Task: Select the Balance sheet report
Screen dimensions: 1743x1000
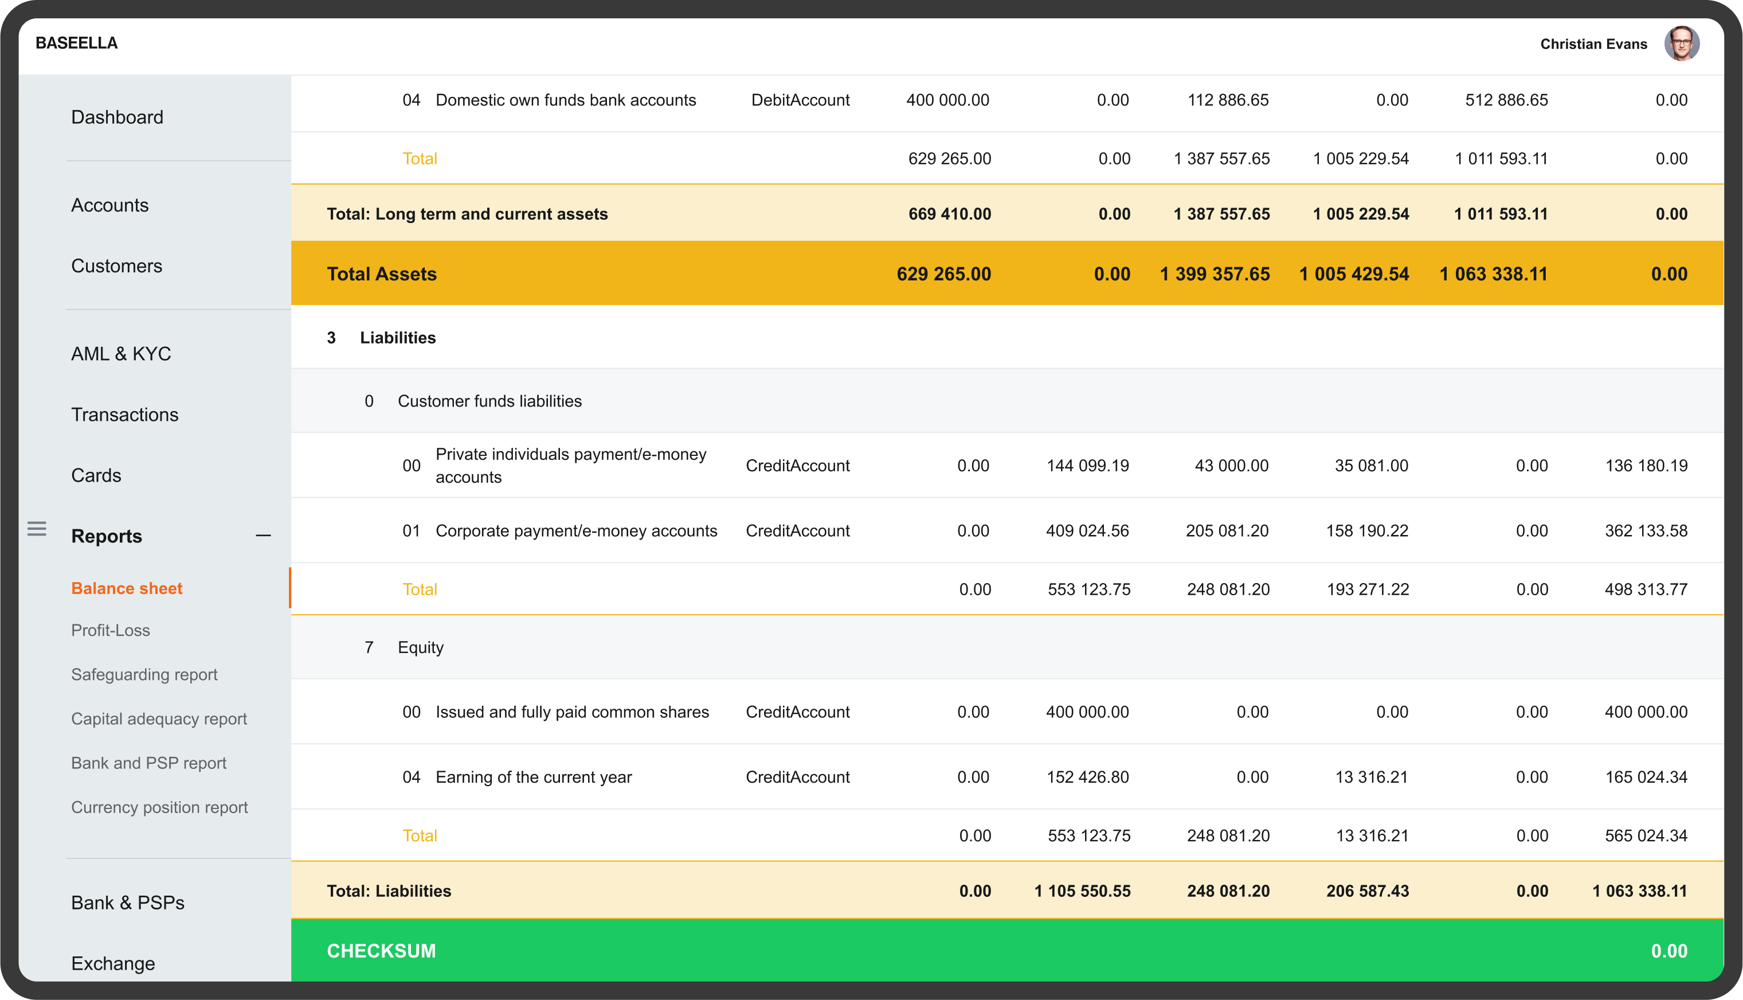Action: (x=127, y=589)
